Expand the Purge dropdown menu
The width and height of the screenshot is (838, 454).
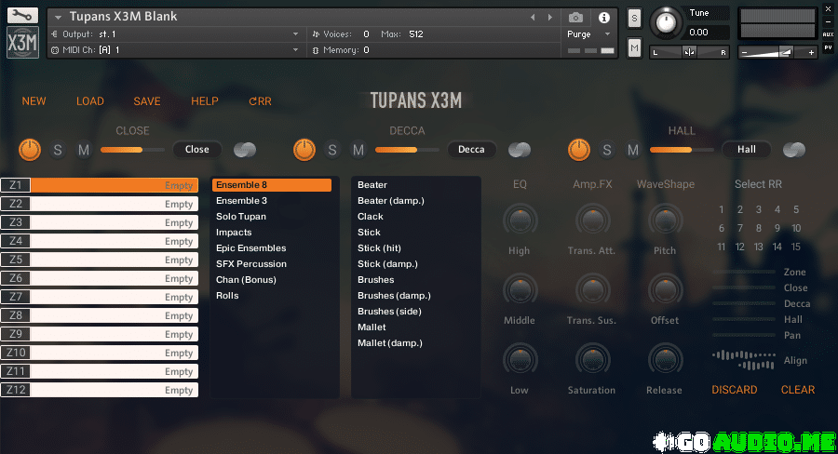coord(607,34)
